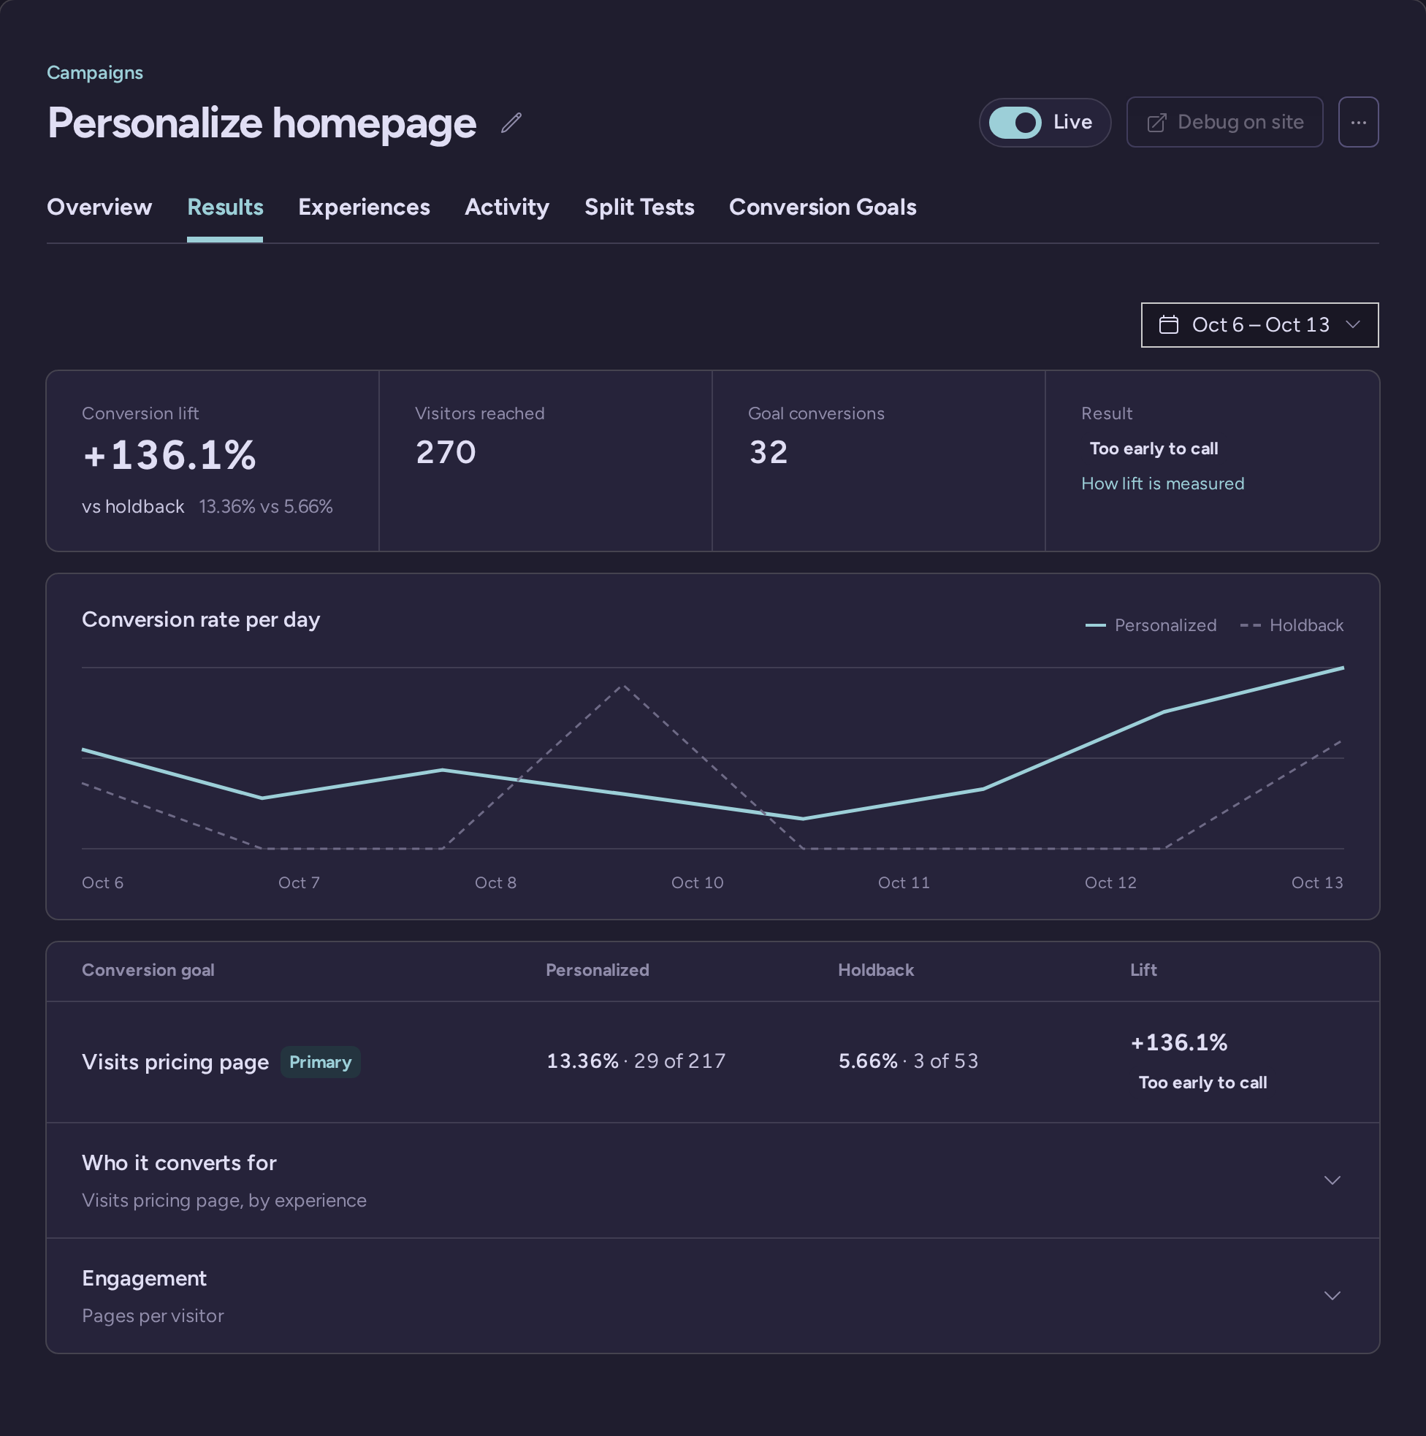Go to the Activity tab
Image resolution: width=1426 pixels, height=1436 pixels.
click(x=506, y=207)
